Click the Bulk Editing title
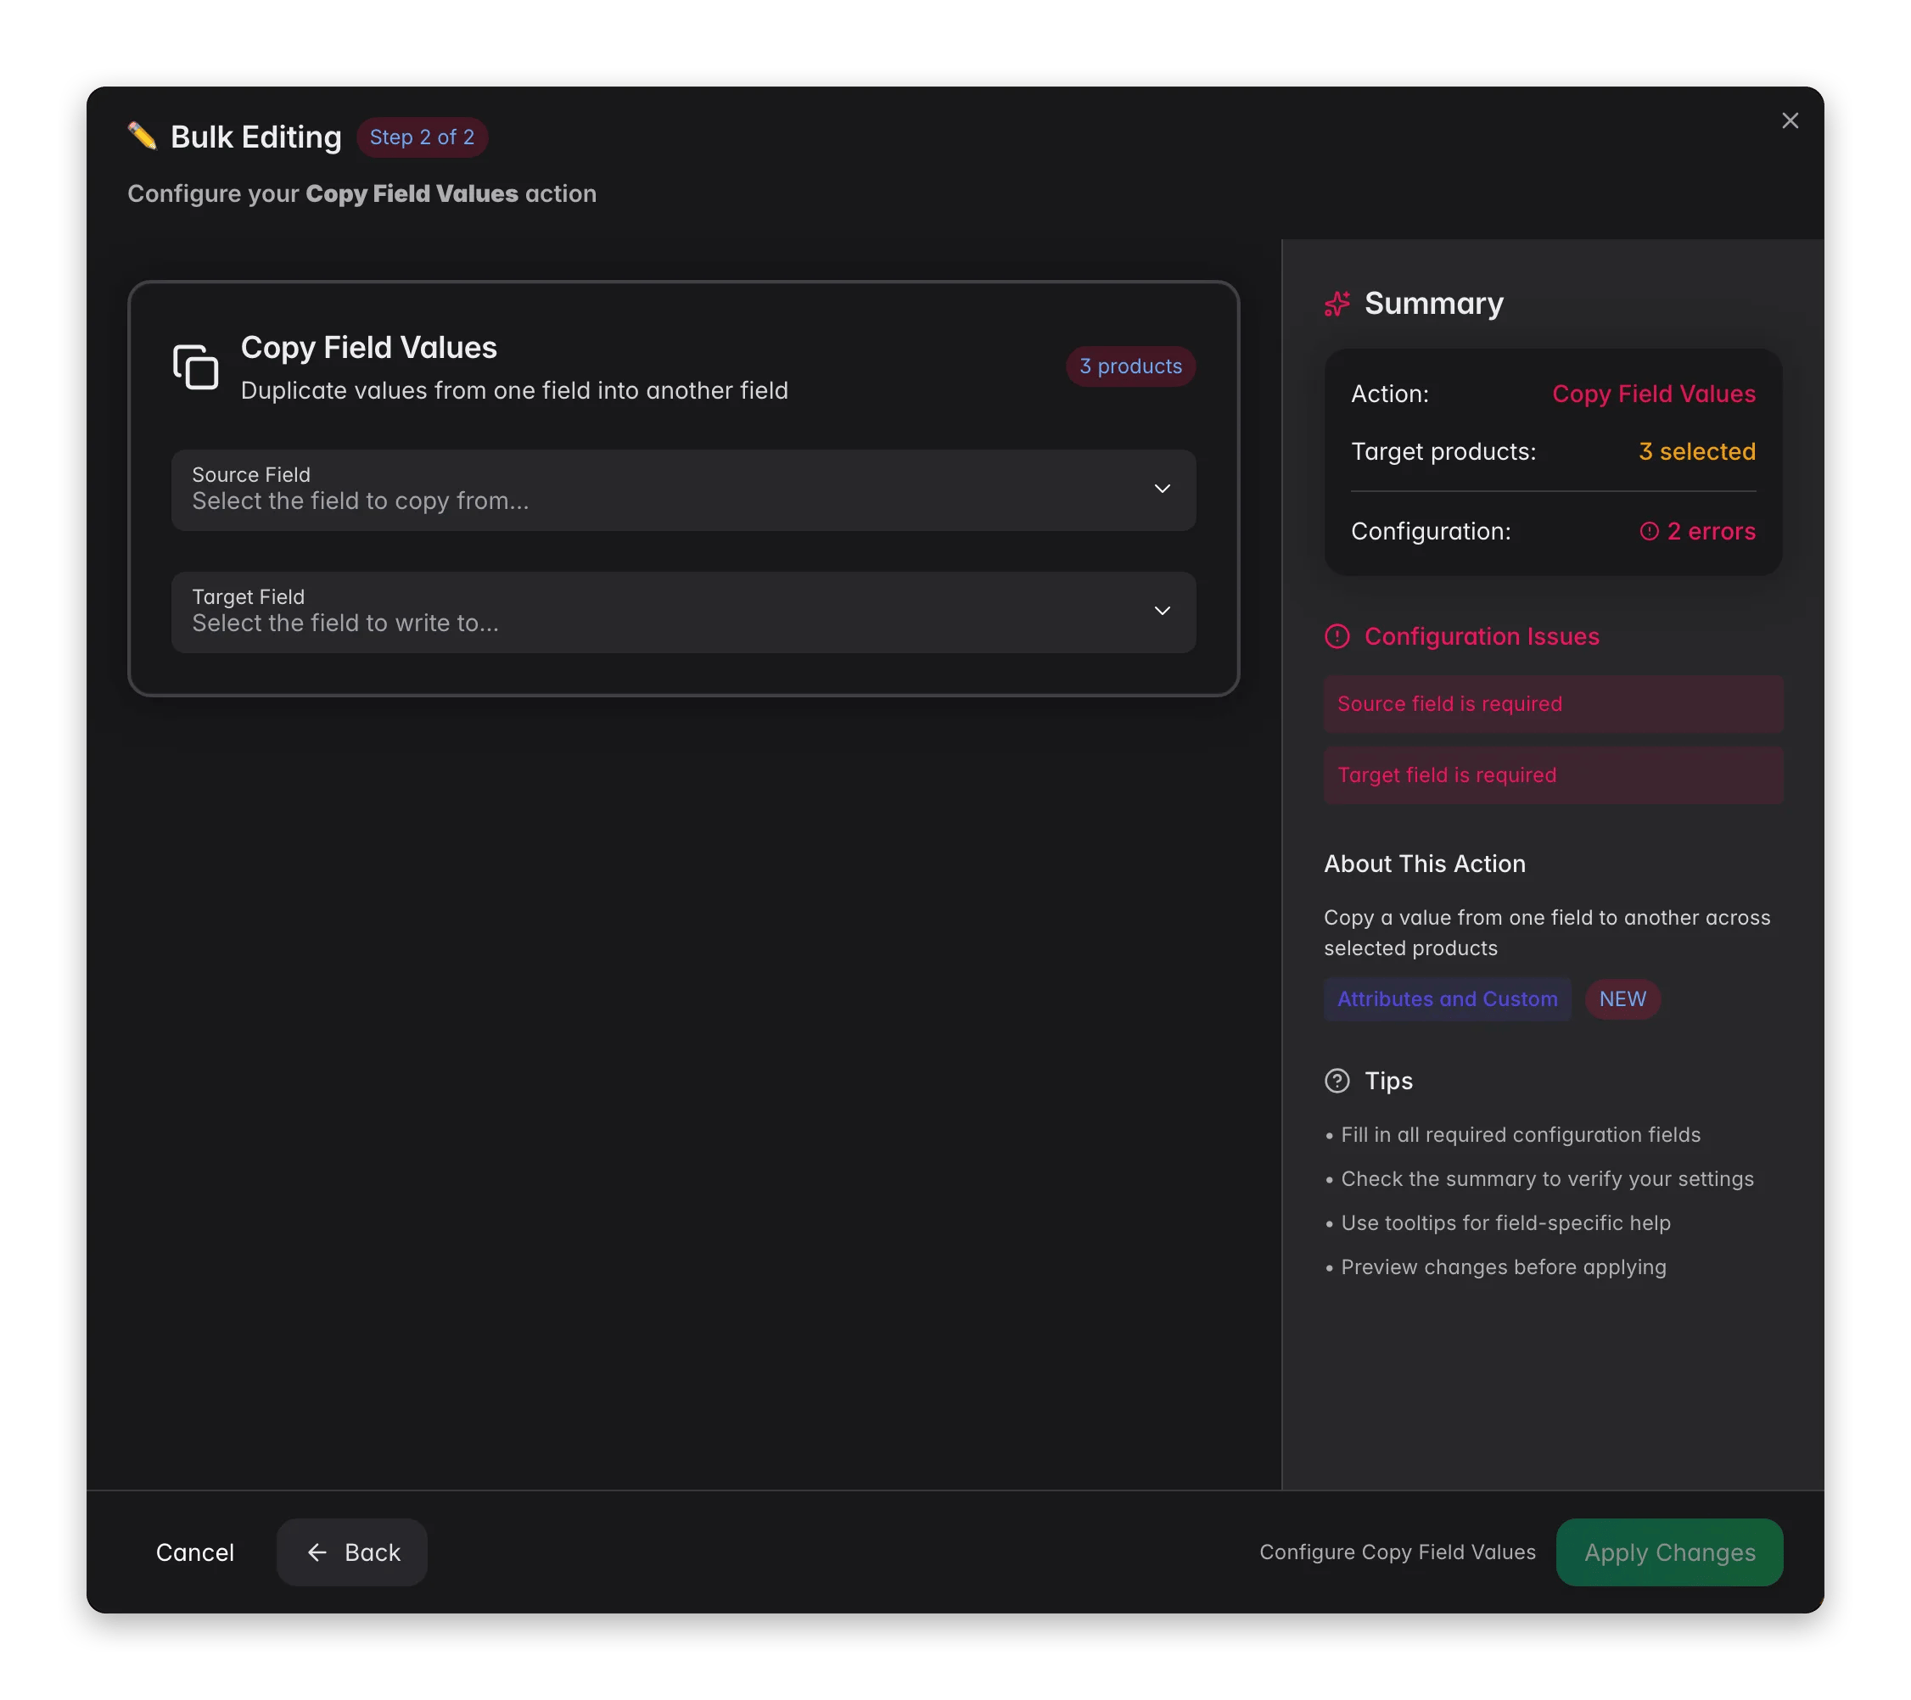 256,137
